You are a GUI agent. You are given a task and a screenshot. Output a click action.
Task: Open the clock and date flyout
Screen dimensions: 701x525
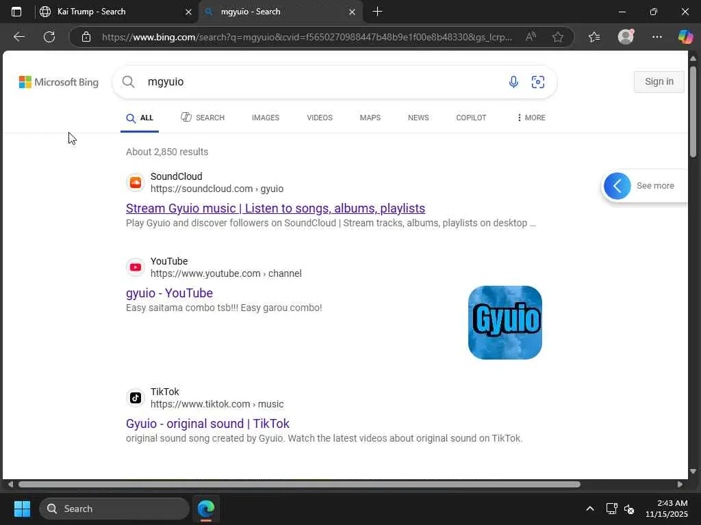pyautogui.click(x=667, y=509)
